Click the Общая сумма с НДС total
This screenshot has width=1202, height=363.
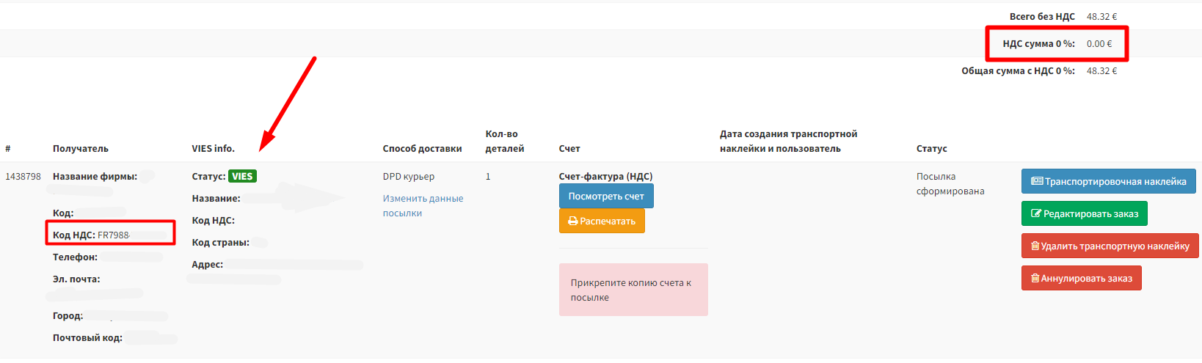pyautogui.click(x=1101, y=70)
